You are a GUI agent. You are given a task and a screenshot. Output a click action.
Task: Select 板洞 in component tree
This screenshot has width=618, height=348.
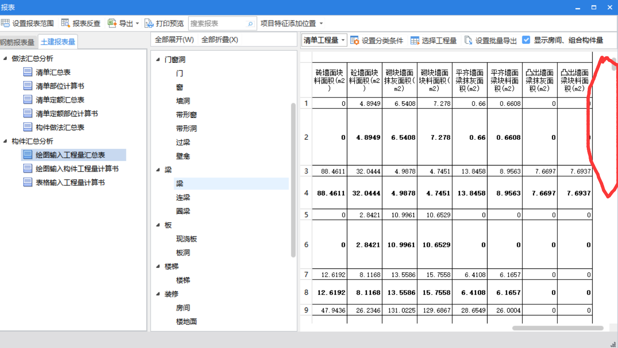pos(183,252)
